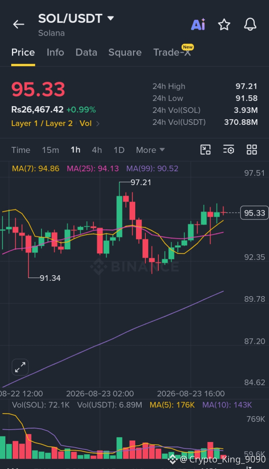Tap the MA(25): 94.13 indicator label
This screenshot has width=269, height=469.
click(93, 168)
